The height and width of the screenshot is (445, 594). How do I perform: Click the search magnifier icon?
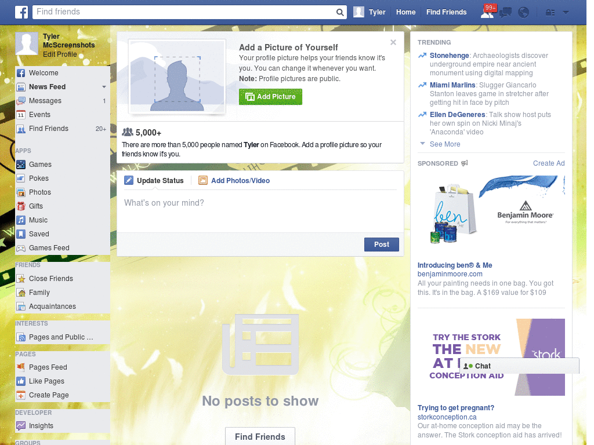tap(340, 12)
